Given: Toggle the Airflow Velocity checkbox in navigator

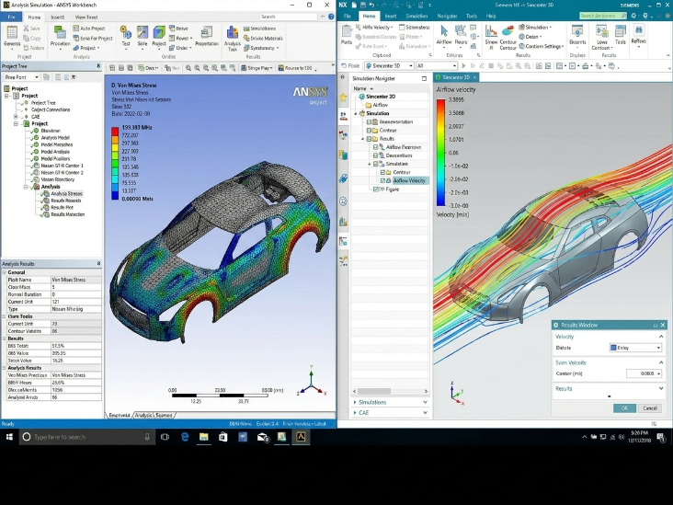Looking at the screenshot, I should click(x=382, y=180).
